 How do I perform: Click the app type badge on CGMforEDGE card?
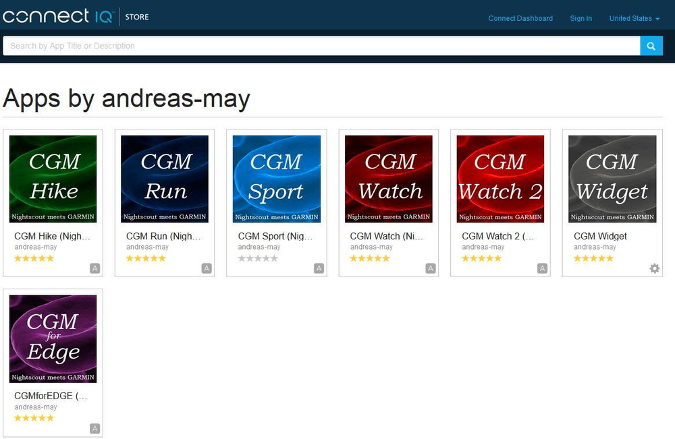pos(94,428)
